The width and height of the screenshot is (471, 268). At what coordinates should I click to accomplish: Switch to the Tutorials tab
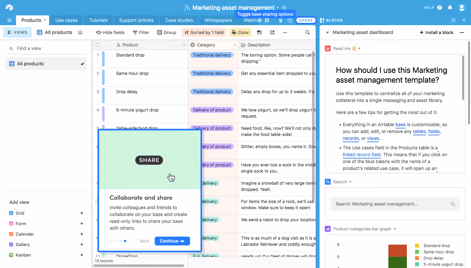(98, 20)
